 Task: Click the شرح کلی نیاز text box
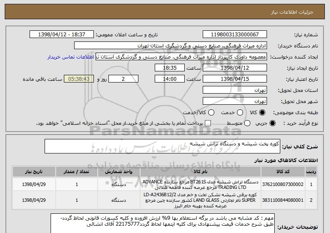tap(162, 146)
